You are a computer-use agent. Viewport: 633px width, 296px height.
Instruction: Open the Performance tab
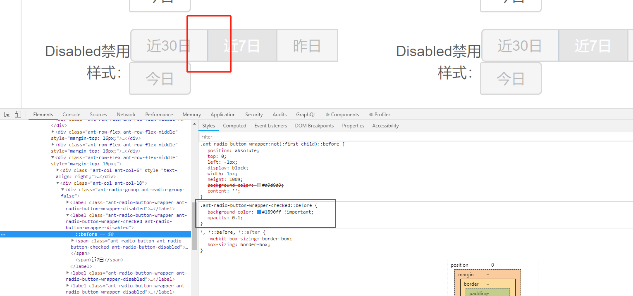pyautogui.click(x=159, y=115)
